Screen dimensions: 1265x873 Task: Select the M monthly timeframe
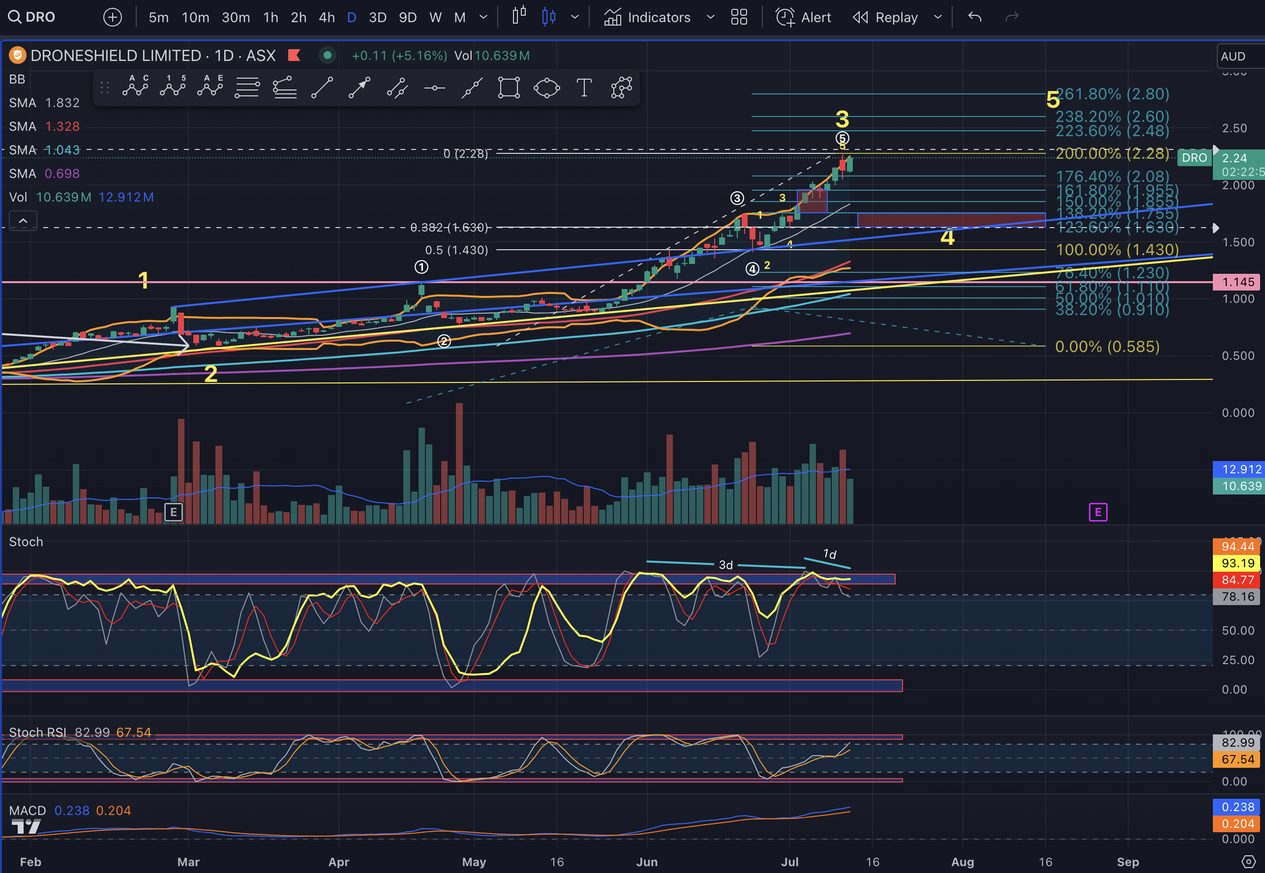click(459, 17)
